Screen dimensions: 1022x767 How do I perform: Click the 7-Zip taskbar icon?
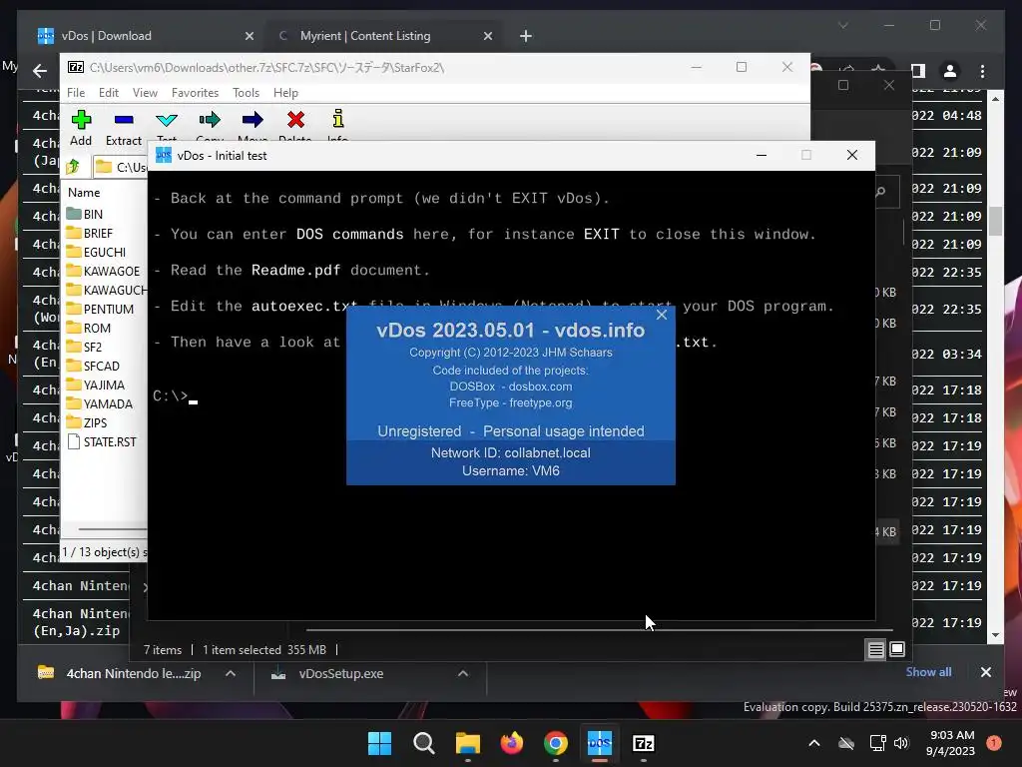pos(644,743)
